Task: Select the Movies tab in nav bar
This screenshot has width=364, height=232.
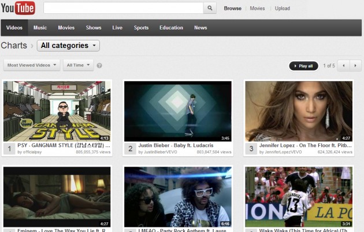Action: click(x=66, y=28)
